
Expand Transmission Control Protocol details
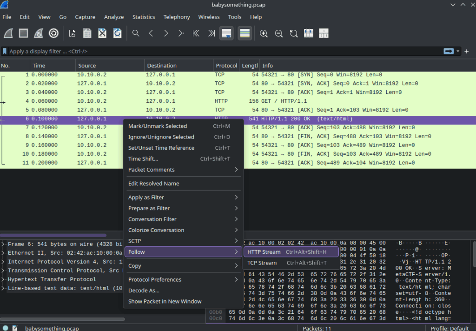point(3,271)
